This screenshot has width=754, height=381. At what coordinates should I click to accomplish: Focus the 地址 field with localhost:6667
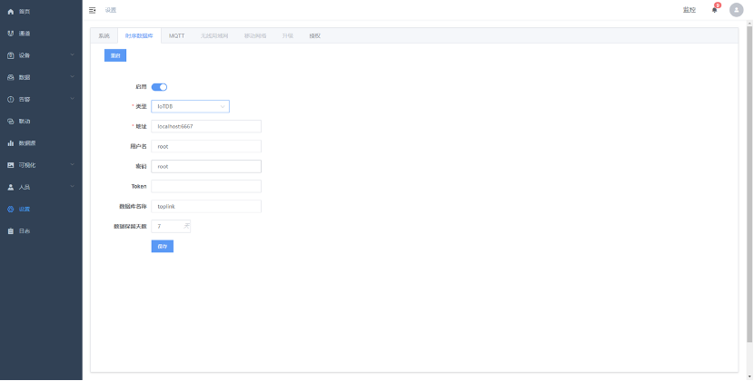click(x=206, y=126)
